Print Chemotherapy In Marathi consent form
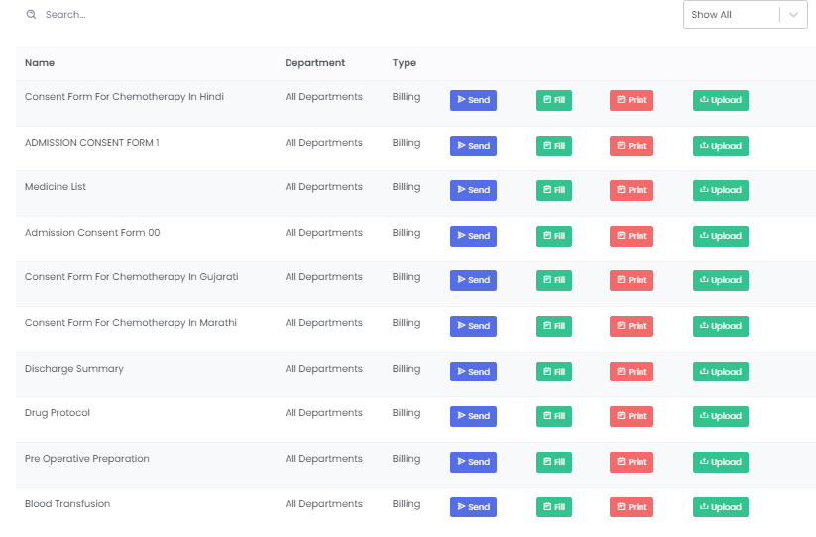 632,327
